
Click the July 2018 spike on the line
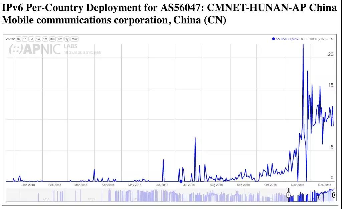click(195, 137)
